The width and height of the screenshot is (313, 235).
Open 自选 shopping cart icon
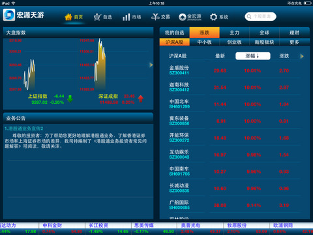[x=97, y=17]
